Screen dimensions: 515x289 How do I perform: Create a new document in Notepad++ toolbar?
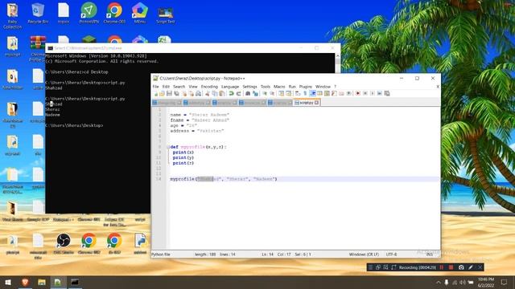pyautogui.click(x=156, y=93)
